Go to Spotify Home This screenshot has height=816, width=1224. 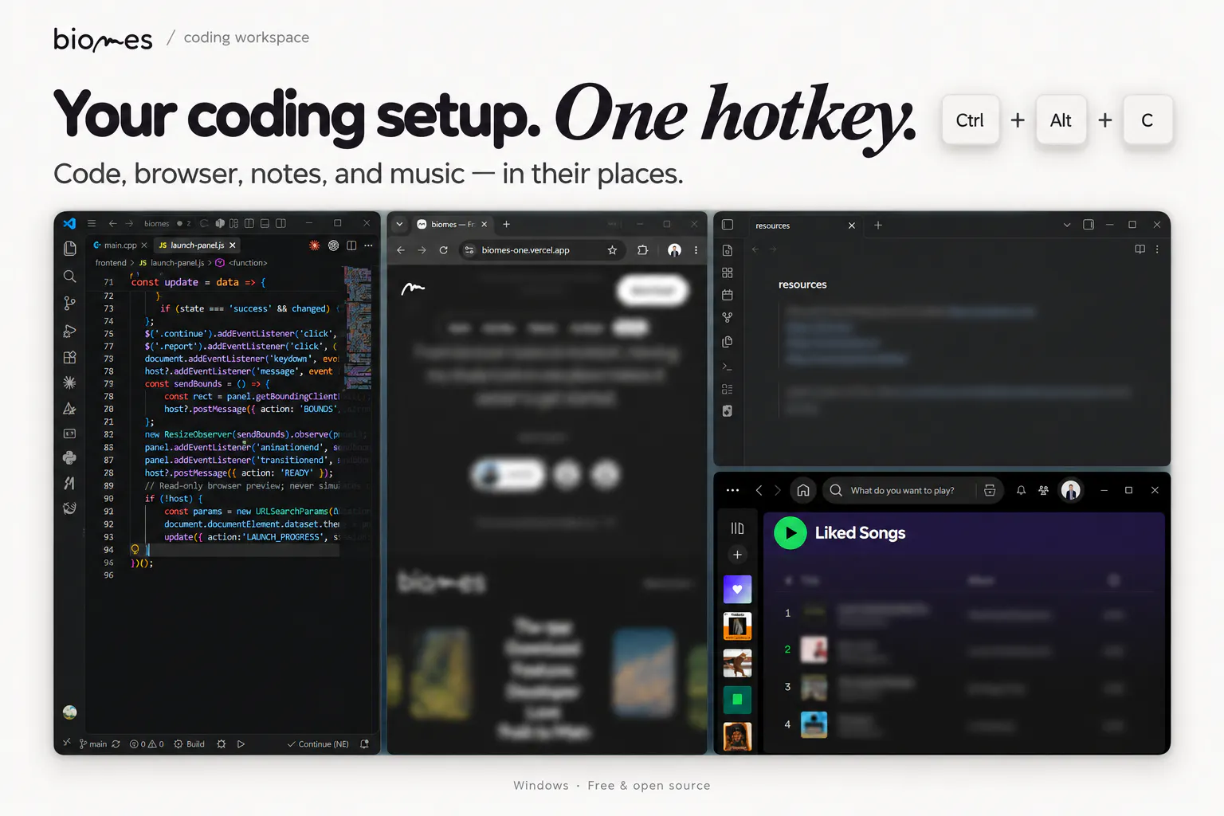[x=803, y=491]
